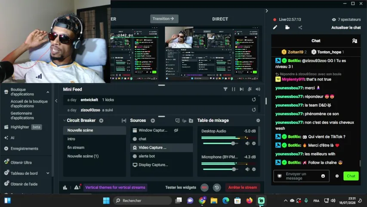This screenshot has width=367, height=207.
Task: Open emoji picker in chat input
Action: coord(323,176)
